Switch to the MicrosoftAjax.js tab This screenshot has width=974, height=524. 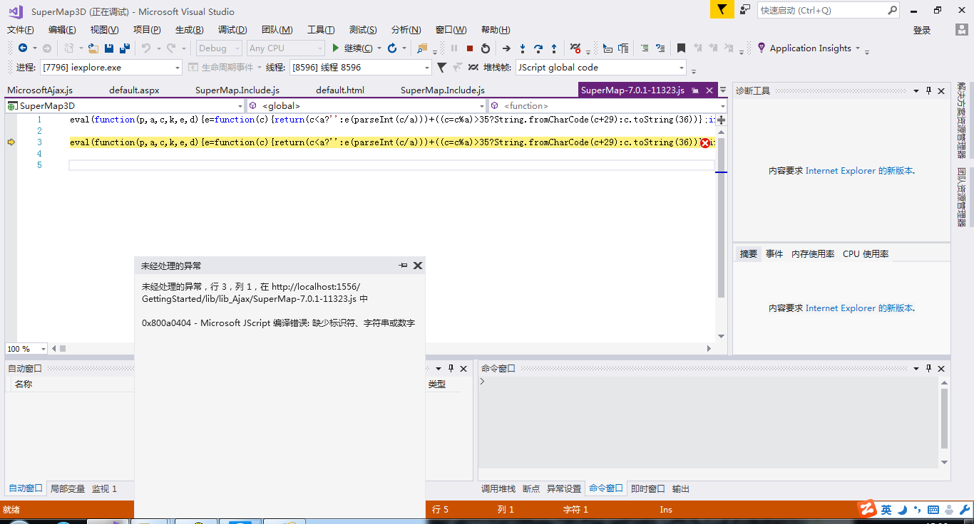(40, 90)
